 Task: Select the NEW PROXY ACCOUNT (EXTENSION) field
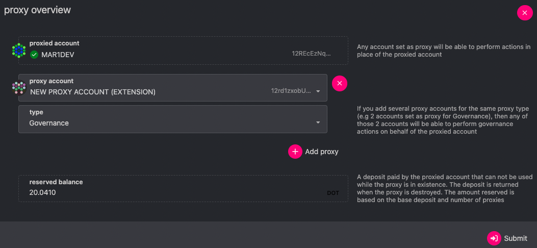[x=93, y=92]
